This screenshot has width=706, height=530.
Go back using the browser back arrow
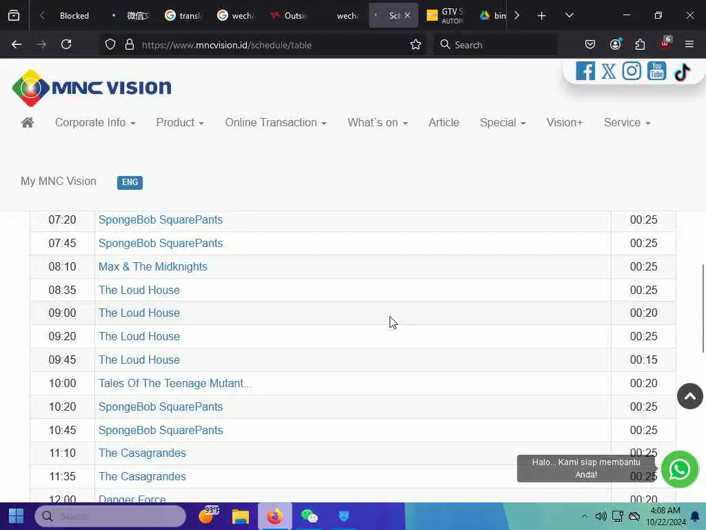(17, 45)
